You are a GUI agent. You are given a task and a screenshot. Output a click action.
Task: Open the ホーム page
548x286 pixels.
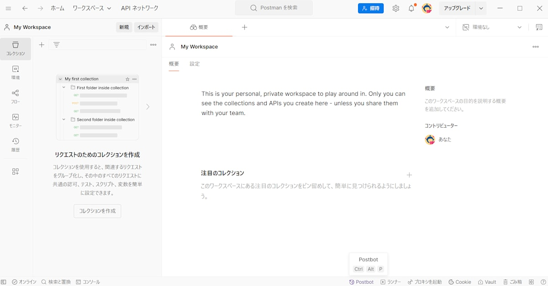58,8
